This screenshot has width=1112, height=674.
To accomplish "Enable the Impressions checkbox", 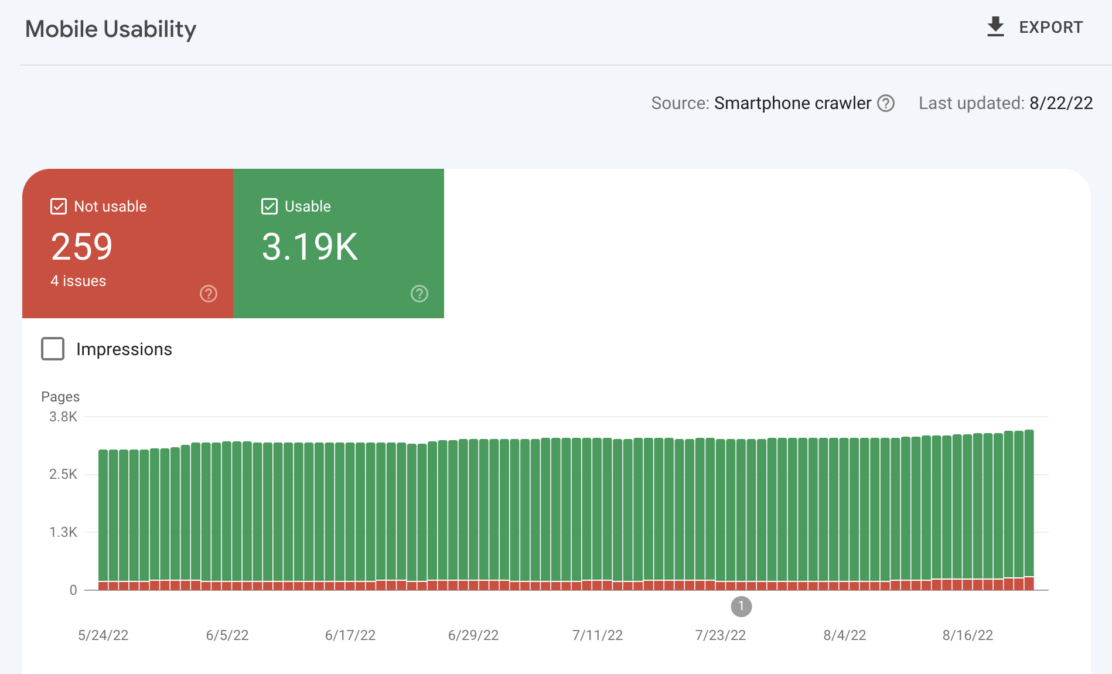I will (x=53, y=349).
